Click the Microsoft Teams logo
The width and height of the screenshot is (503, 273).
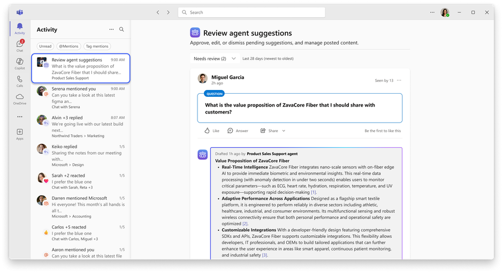(x=20, y=12)
